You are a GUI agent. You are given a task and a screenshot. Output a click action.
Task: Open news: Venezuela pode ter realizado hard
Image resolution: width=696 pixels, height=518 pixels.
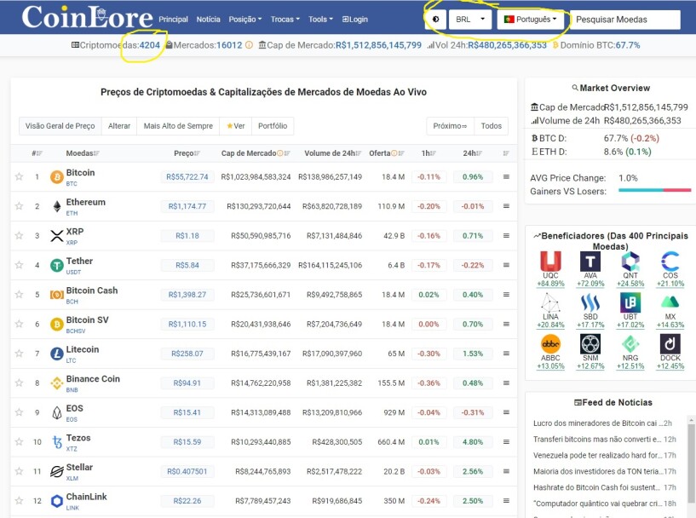tap(598, 455)
